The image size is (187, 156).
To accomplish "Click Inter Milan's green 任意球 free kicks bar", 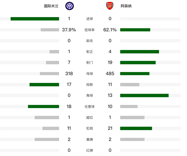I will click(44, 107).
